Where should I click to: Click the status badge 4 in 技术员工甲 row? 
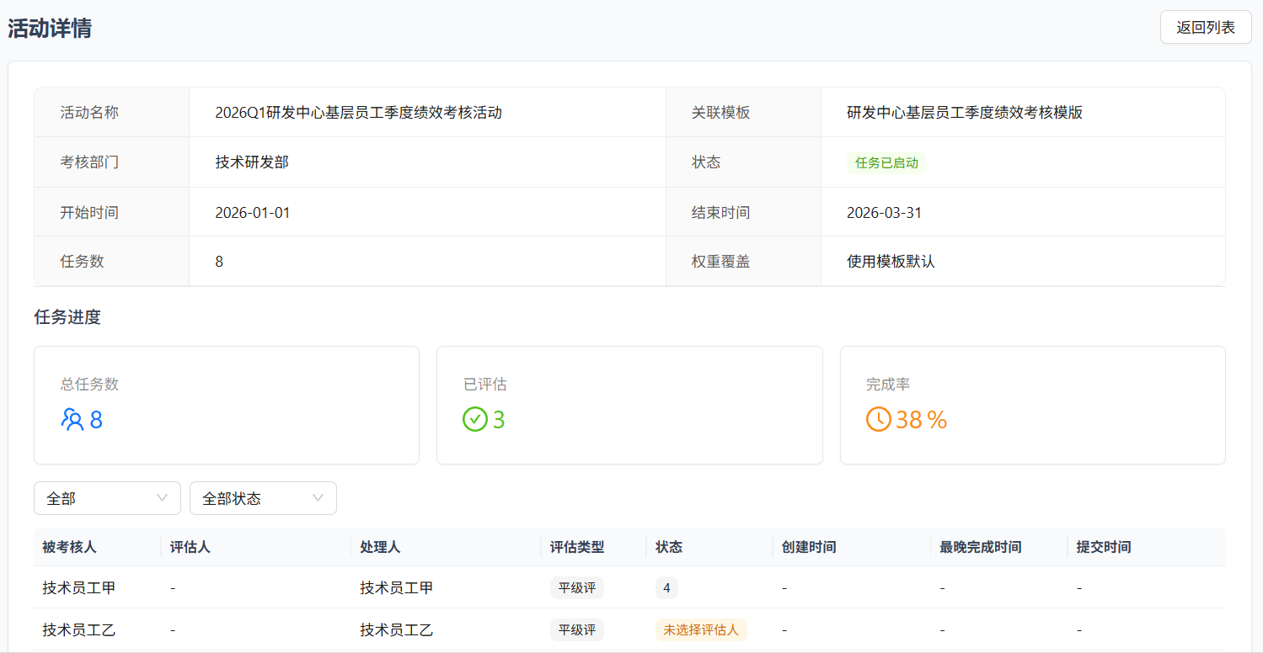pos(666,587)
